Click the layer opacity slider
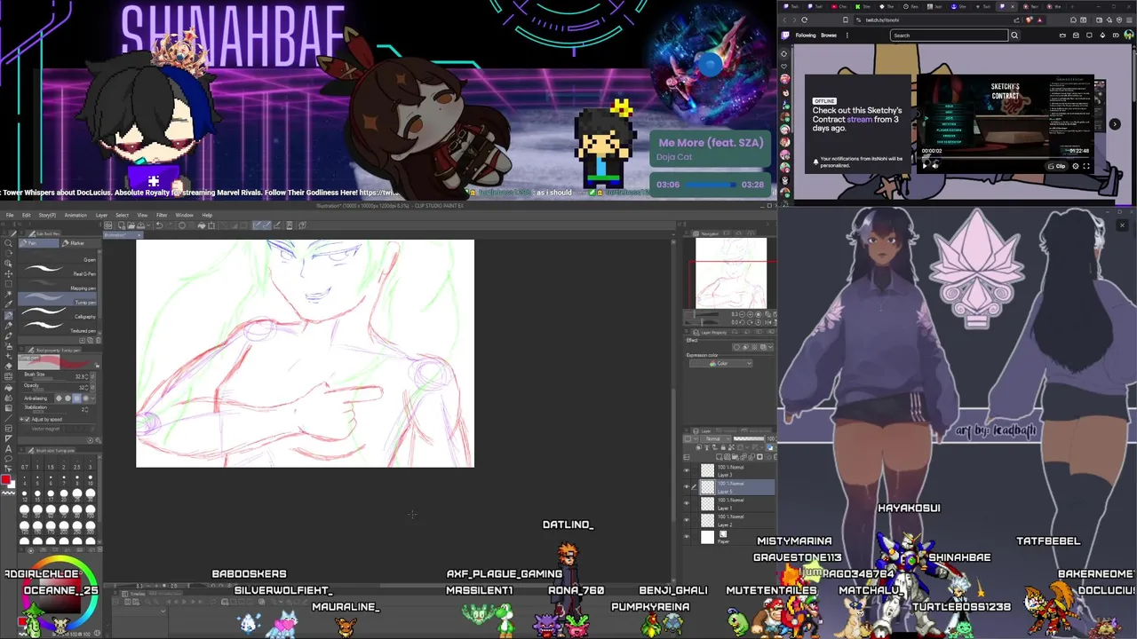1137x639 pixels. point(749,438)
